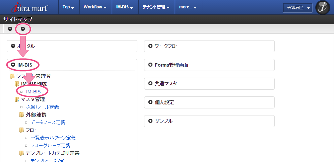Click the 外部連携 folder icon
Screen dimensions: 334x162
coord(22,115)
